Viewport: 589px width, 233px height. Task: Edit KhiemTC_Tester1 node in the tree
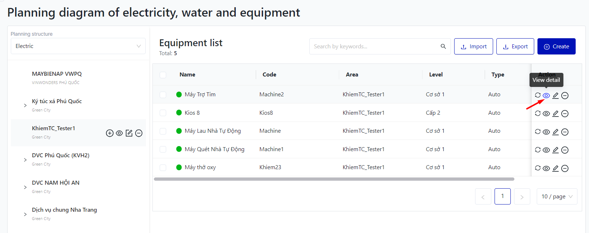(129, 133)
